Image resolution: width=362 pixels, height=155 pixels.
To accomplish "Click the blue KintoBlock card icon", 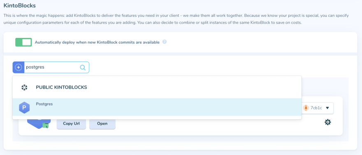I will [x=38, y=124].
